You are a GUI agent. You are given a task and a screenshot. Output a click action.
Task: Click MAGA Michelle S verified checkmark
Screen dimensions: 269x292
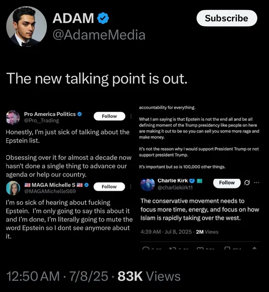coord(86,185)
